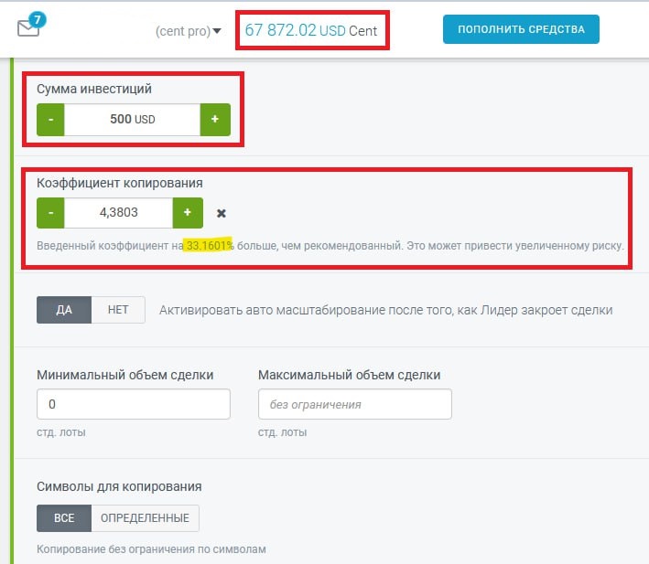Click the minimum trade volume field
649x564 pixels.
(x=134, y=404)
